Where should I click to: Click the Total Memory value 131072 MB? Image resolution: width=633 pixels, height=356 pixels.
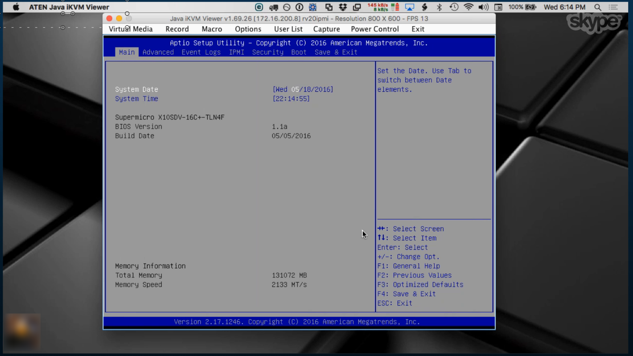(x=289, y=275)
